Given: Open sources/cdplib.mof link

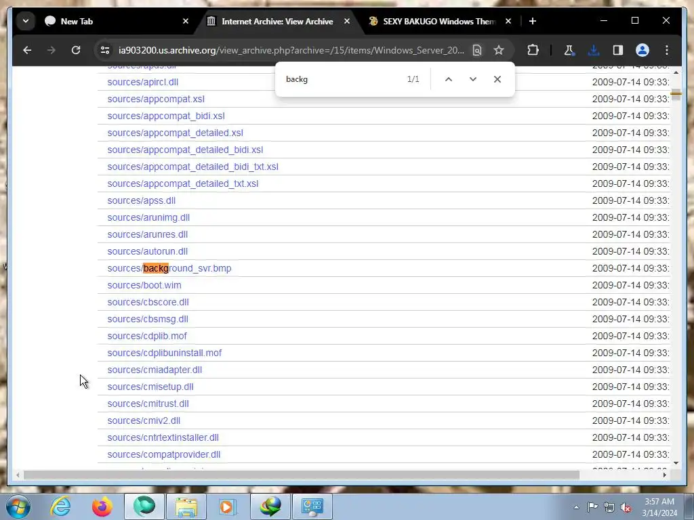Looking at the screenshot, I should coord(147,336).
